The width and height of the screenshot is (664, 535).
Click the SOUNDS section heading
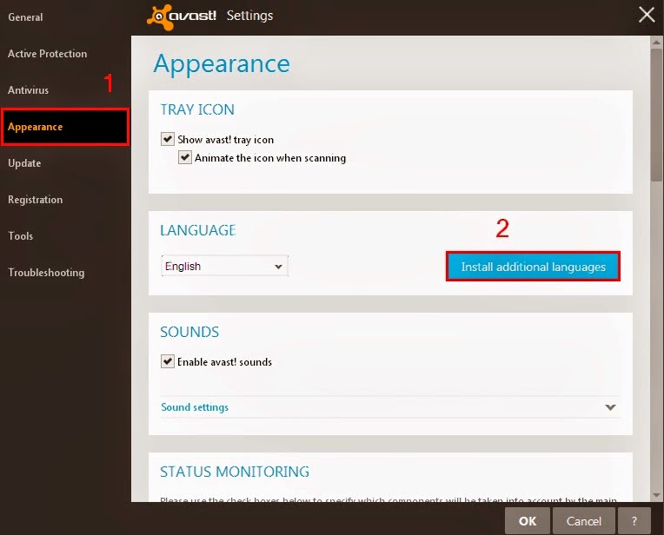pyautogui.click(x=189, y=332)
